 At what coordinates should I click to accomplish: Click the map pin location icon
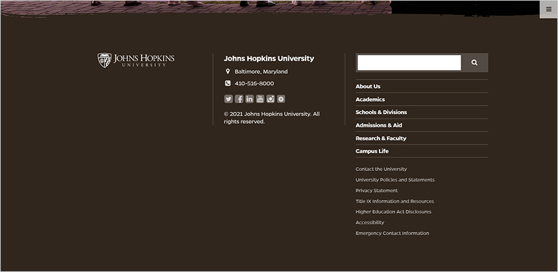pos(228,71)
